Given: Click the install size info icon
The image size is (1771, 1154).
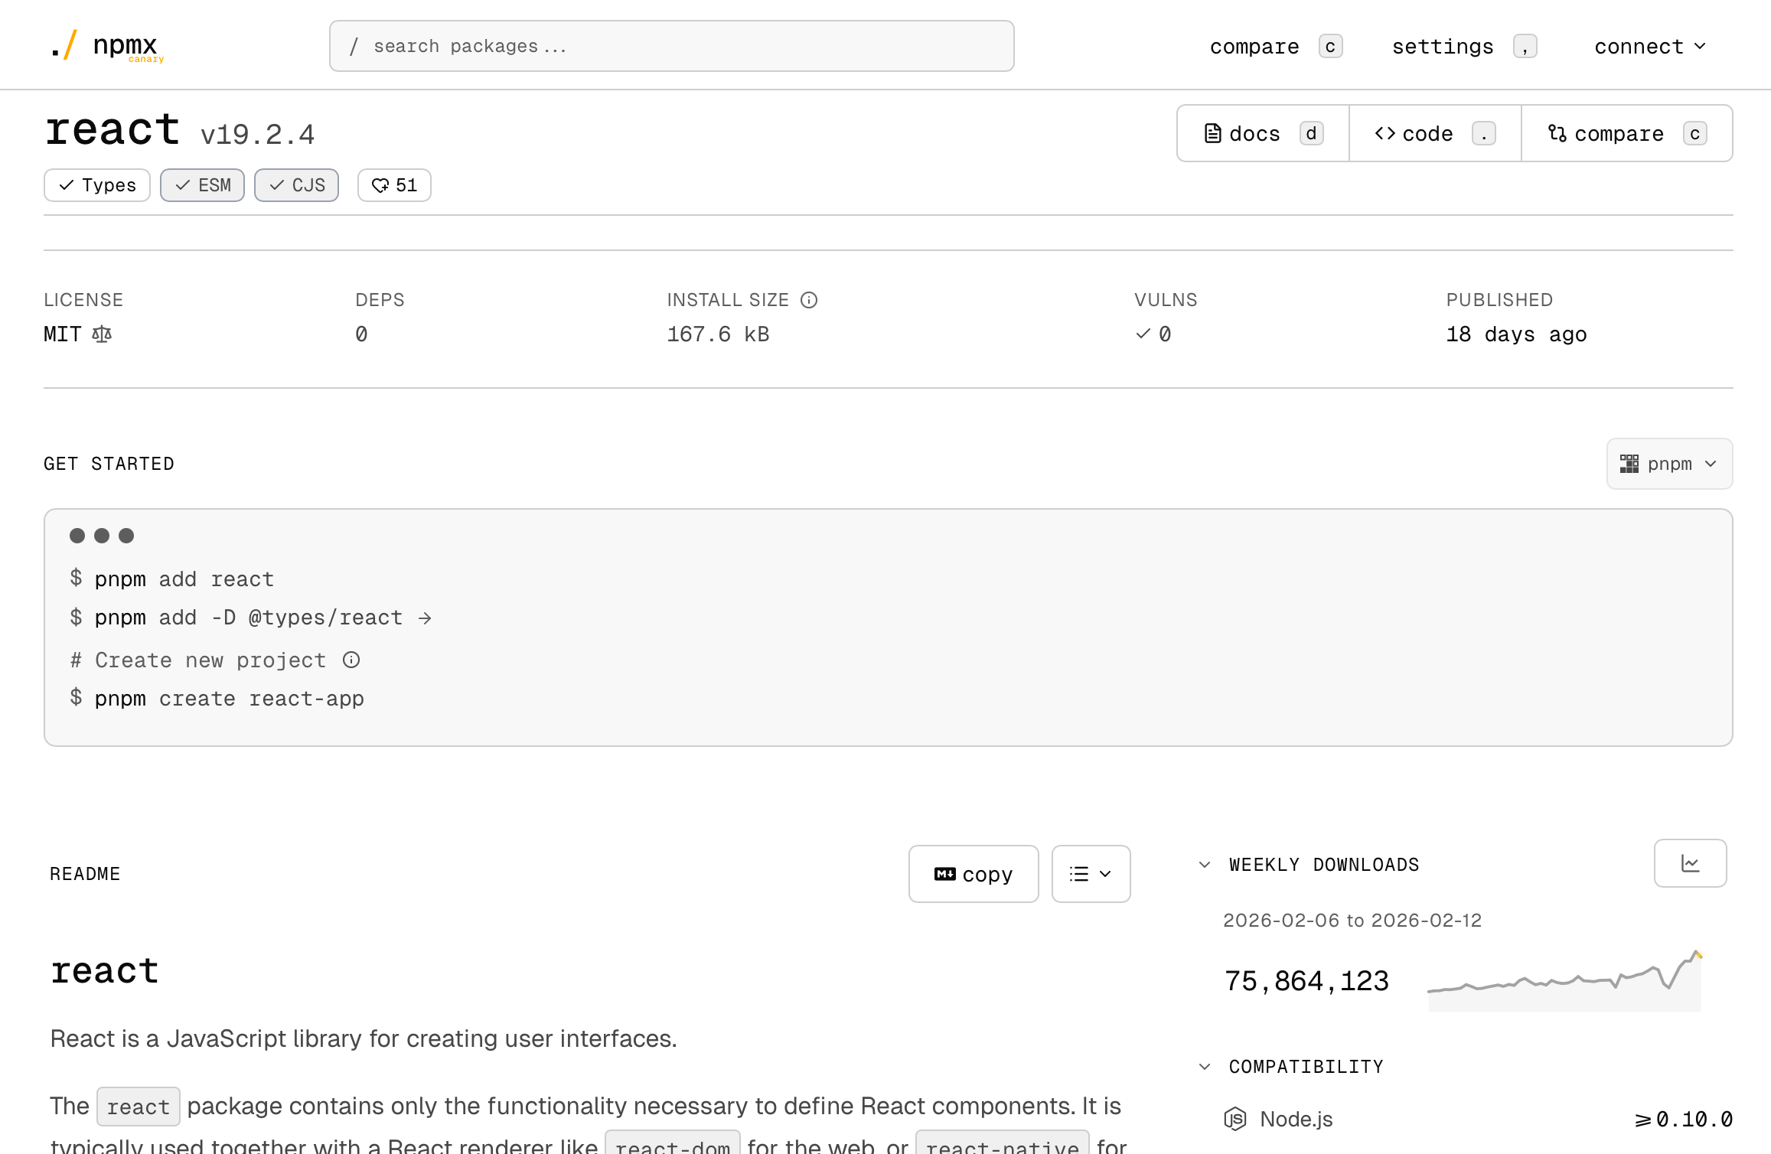Looking at the screenshot, I should click(x=809, y=300).
